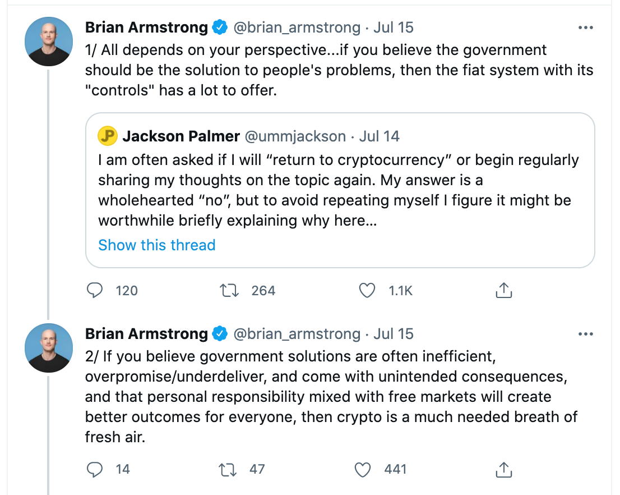Open Brian Armstrong's profile from first tweet name

tap(146, 27)
